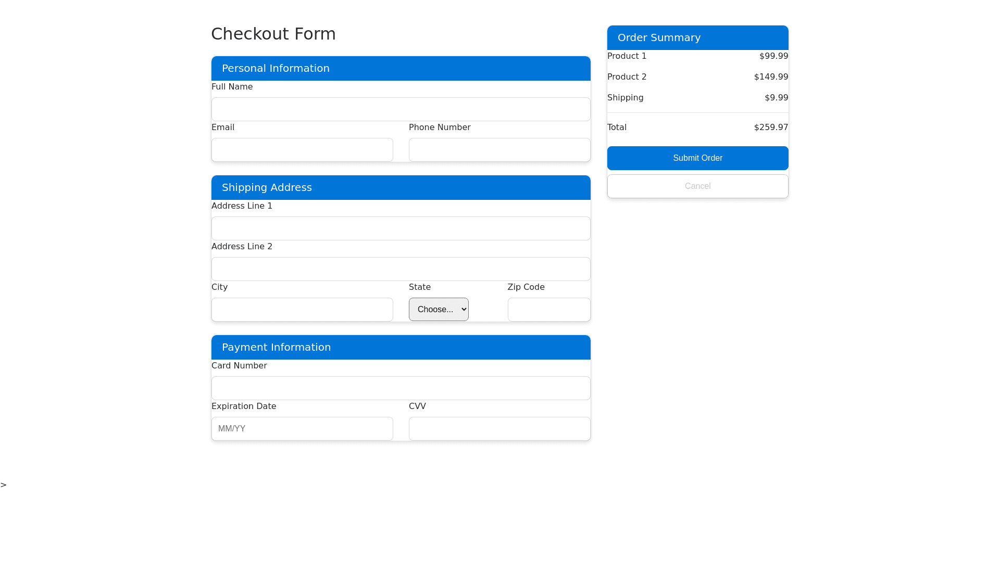This screenshot has height=562, width=1000.
Task: Focus the Email text box
Action: click(x=302, y=150)
